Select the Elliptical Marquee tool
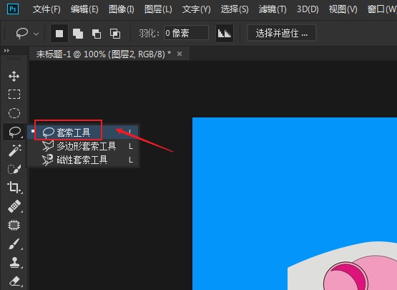Screen dimensions: 397x290 14,113
